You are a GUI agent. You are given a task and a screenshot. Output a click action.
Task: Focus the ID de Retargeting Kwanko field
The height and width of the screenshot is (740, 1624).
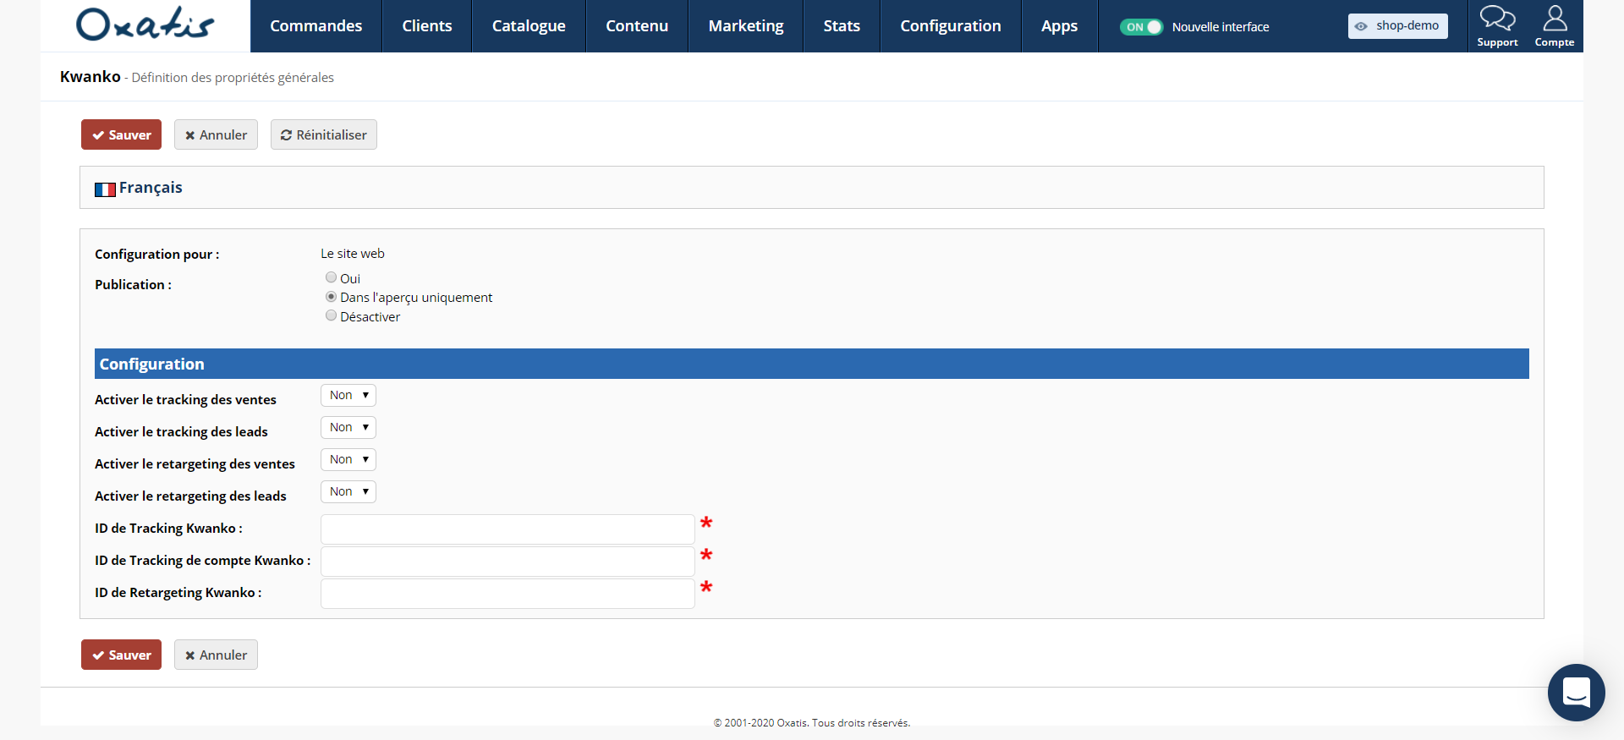point(507,594)
